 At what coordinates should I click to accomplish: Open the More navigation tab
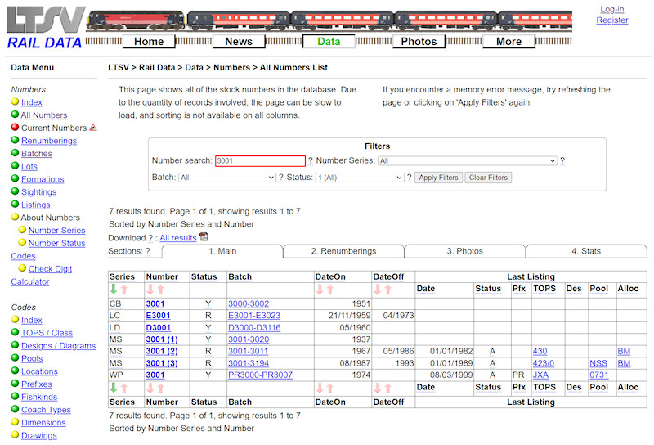(508, 42)
